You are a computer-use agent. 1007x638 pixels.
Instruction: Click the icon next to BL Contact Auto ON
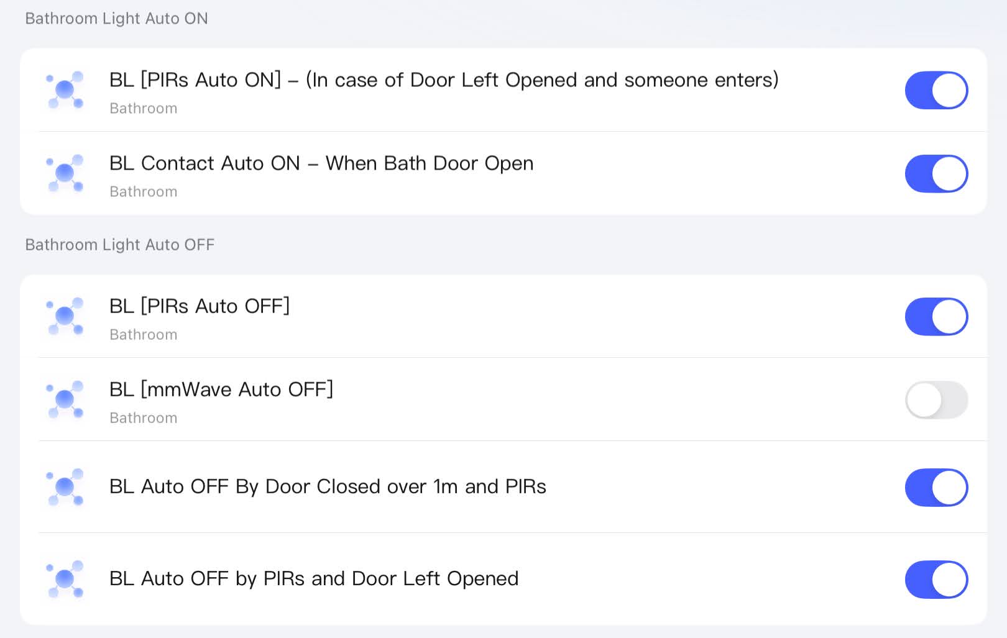(x=65, y=173)
